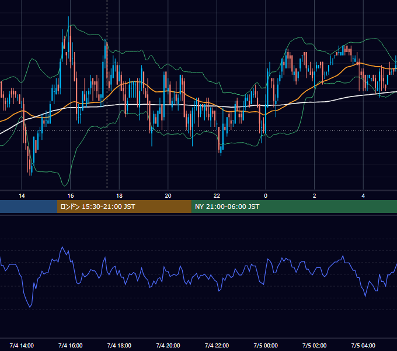Click the 7/4 22:00 date label
The image size is (397, 351).
click(217, 345)
